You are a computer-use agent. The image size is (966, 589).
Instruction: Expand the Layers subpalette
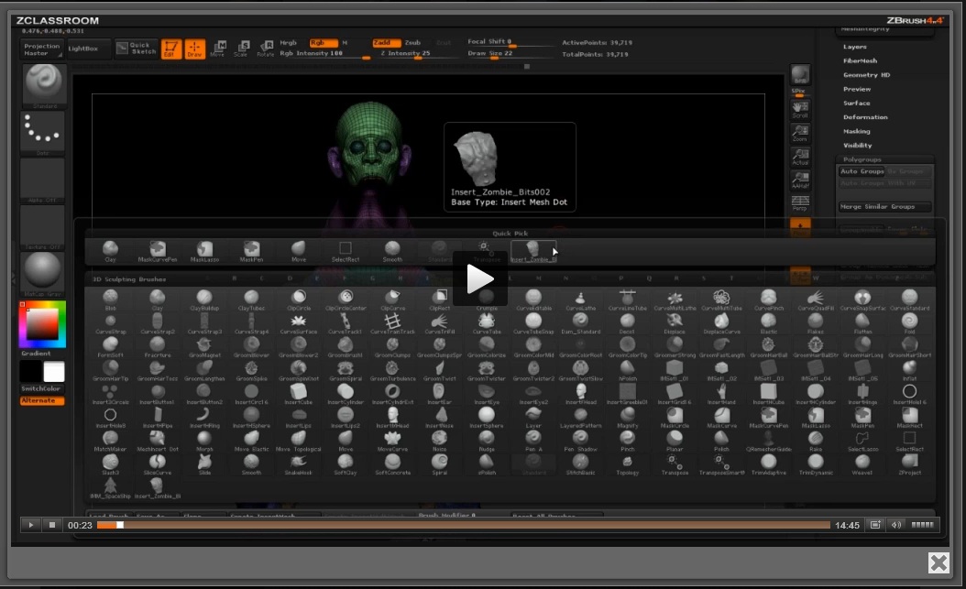(x=854, y=47)
